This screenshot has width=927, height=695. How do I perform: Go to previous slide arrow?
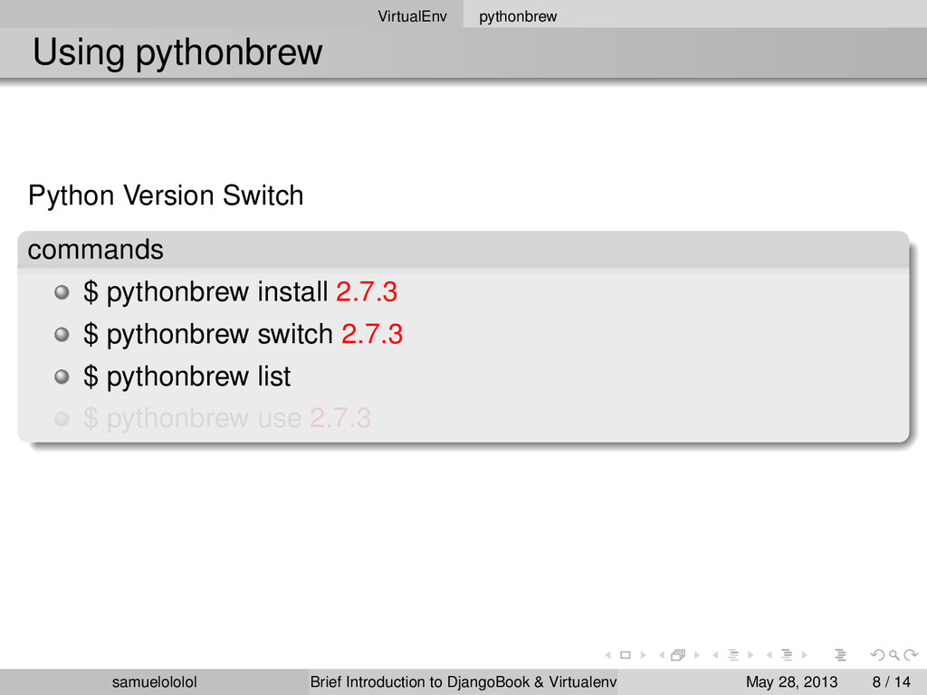608,655
